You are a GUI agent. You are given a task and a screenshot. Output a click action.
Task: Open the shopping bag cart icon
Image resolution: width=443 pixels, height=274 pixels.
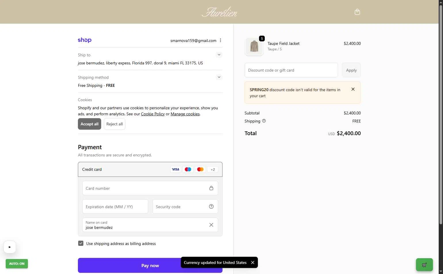point(357,12)
